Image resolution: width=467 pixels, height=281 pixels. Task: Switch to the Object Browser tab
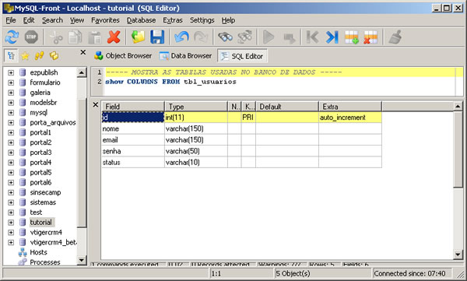pos(123,56)
